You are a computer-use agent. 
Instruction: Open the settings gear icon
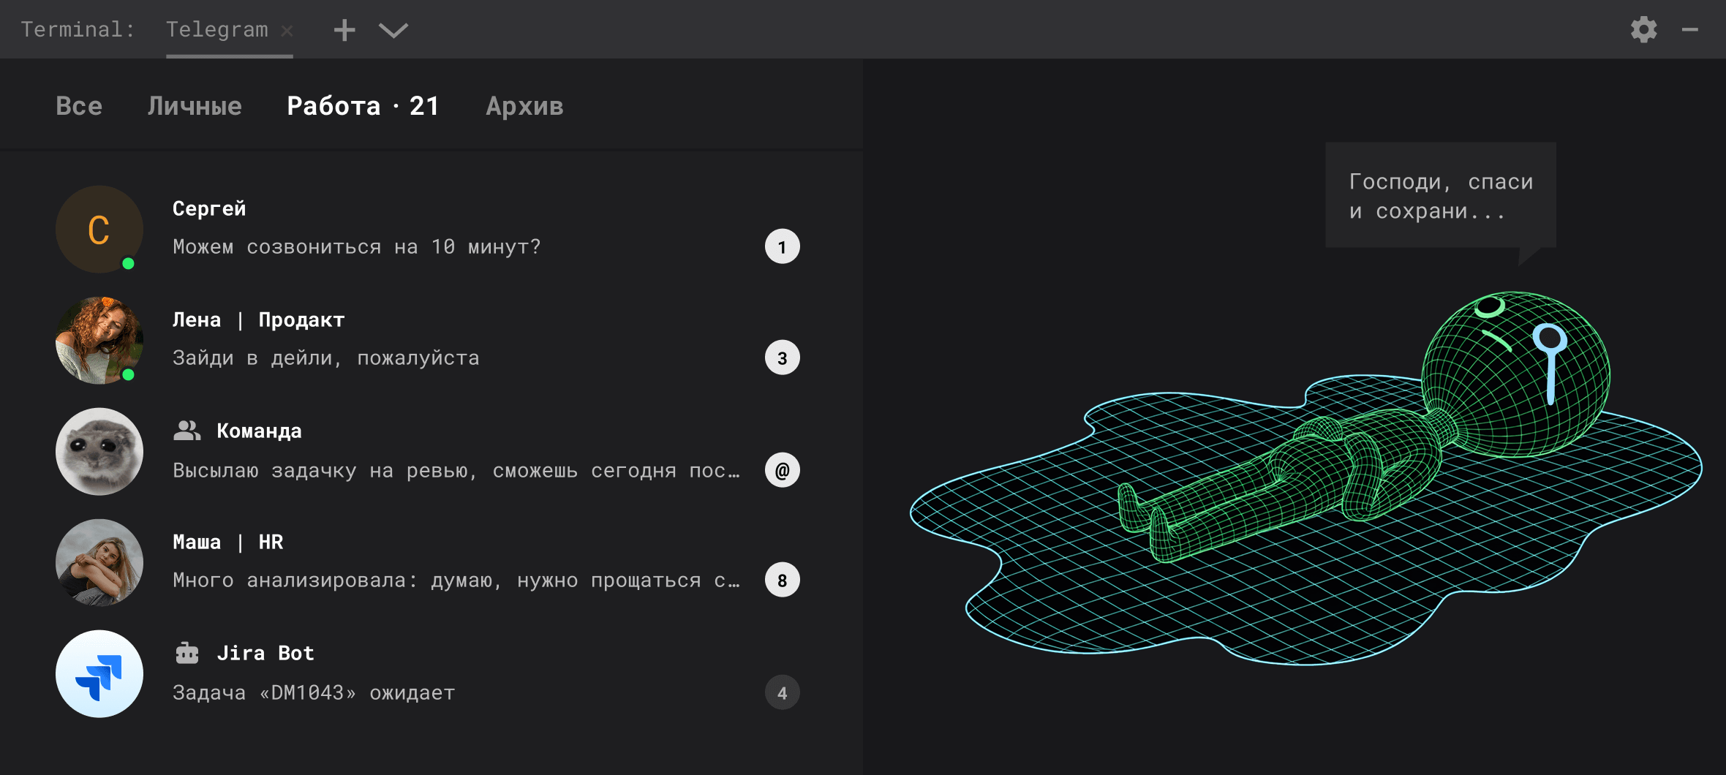[1643, 30]
